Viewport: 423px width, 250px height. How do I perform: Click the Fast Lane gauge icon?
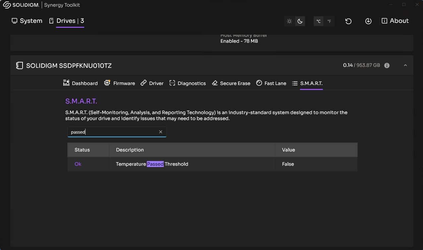(x=259, y=83)
